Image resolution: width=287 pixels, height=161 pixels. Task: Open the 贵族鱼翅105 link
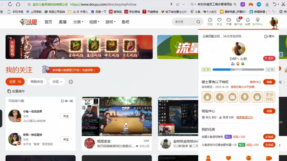(x=244, y=117)
